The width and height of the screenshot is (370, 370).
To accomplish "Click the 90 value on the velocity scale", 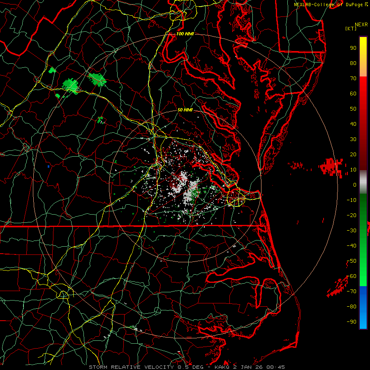I will tap(353, 48).
